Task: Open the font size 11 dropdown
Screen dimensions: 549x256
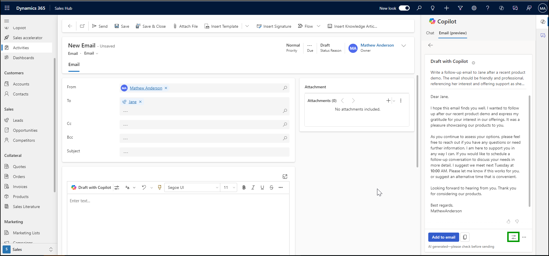Action: coord(229,187)
